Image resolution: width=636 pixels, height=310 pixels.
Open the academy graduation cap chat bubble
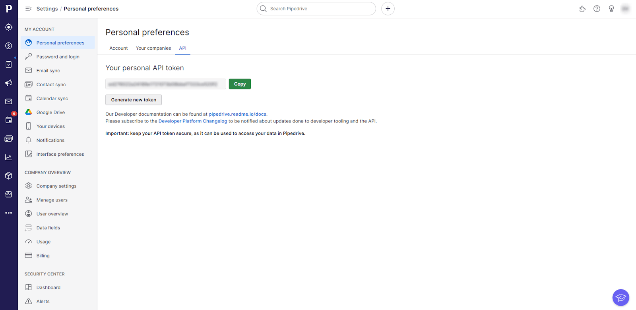tap(621, 298)
